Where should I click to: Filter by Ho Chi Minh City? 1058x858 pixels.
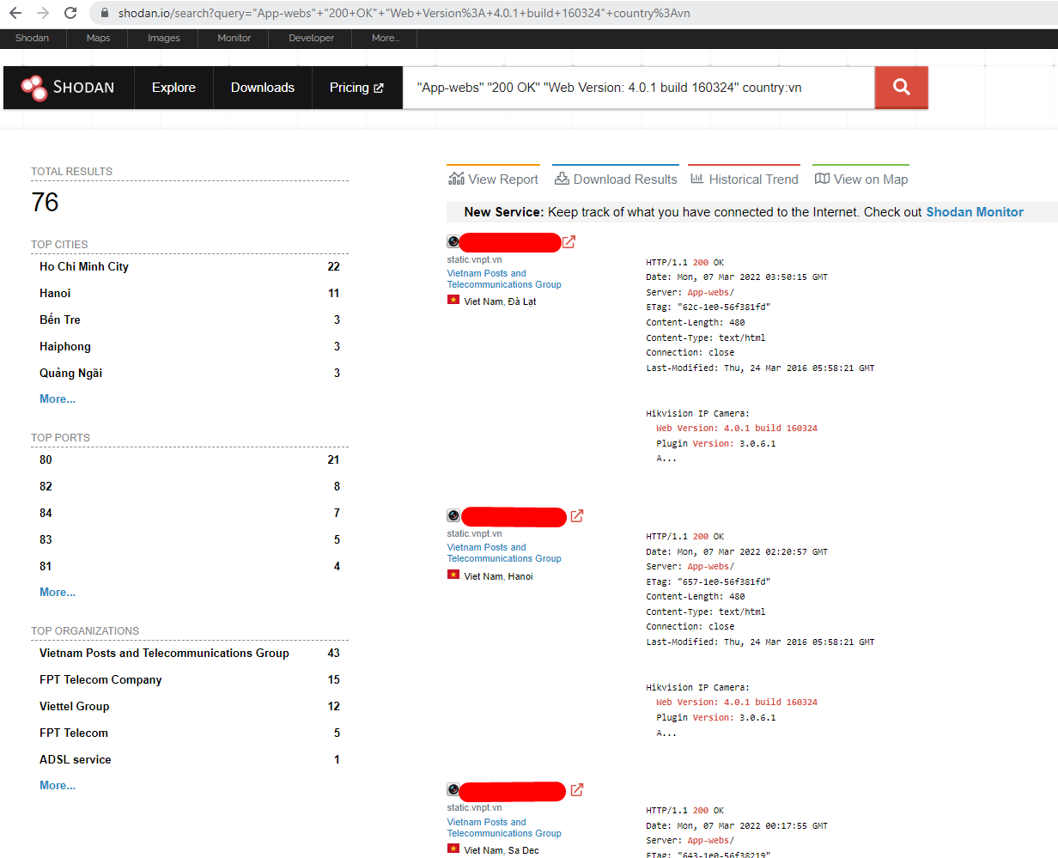click(x=84, y=266)
